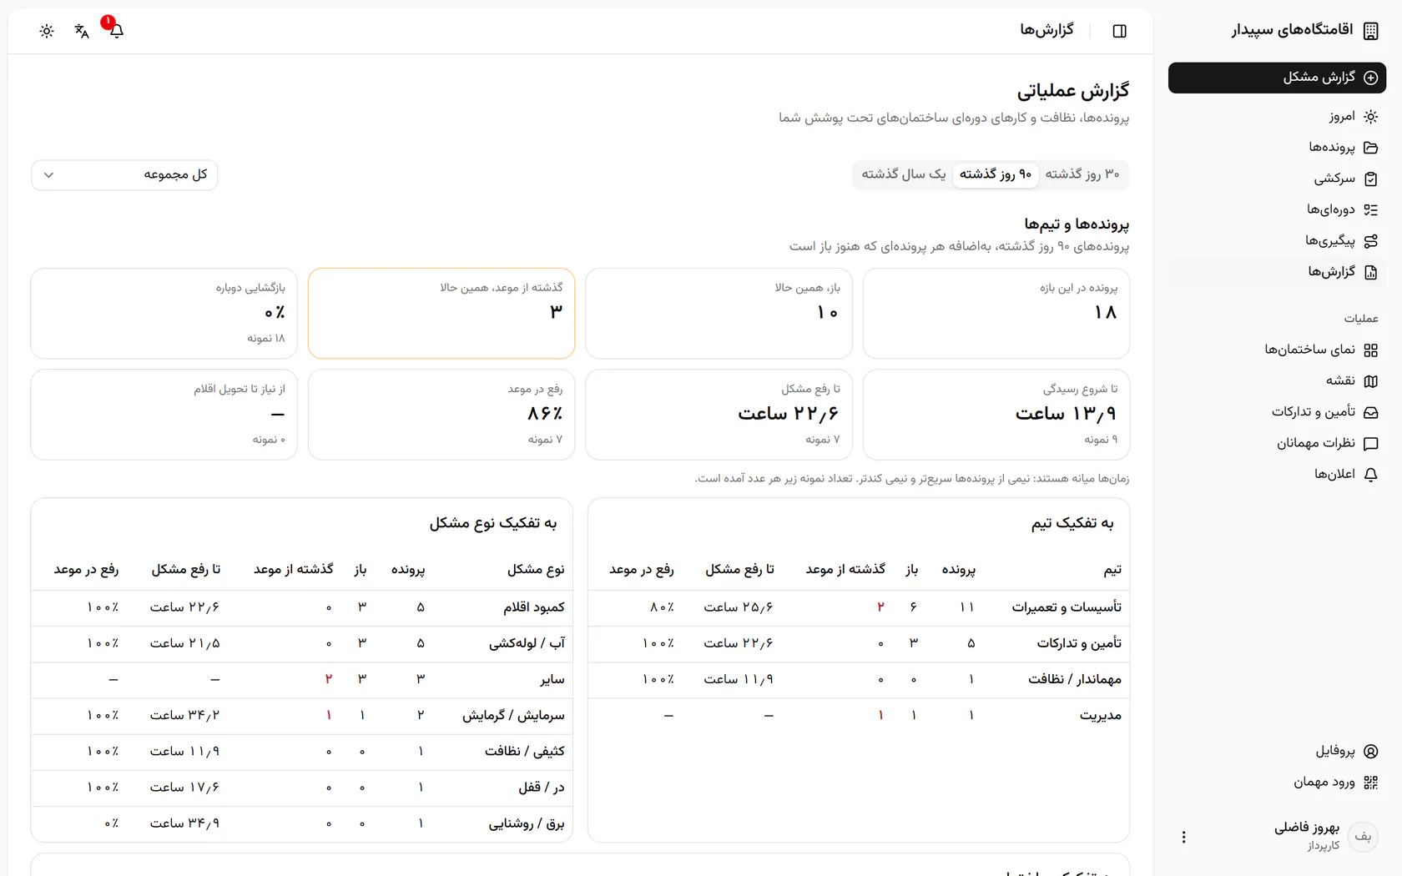Click the در / قفل issue type row
1402x876 pixels.
tap(302, 788)
